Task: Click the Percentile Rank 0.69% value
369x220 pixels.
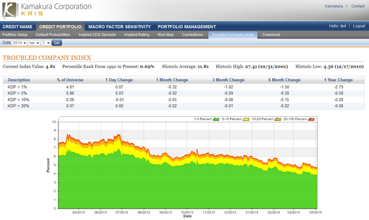Action: click(147, 67)
